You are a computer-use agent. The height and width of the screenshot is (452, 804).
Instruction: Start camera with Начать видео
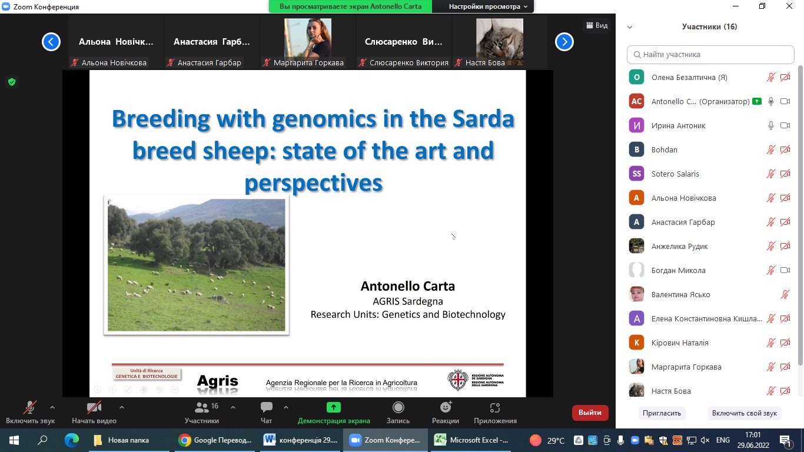point(94,408)
